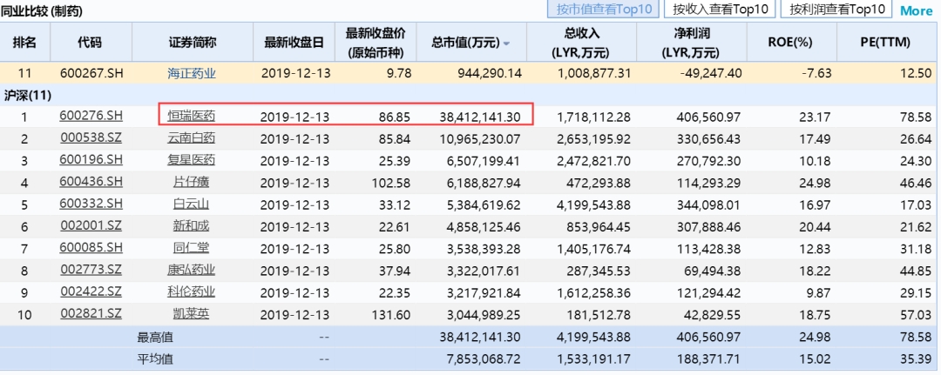941x375 pixels.
Task: Sort by the 净利润 column header
Action: click(x=690, y=43)
